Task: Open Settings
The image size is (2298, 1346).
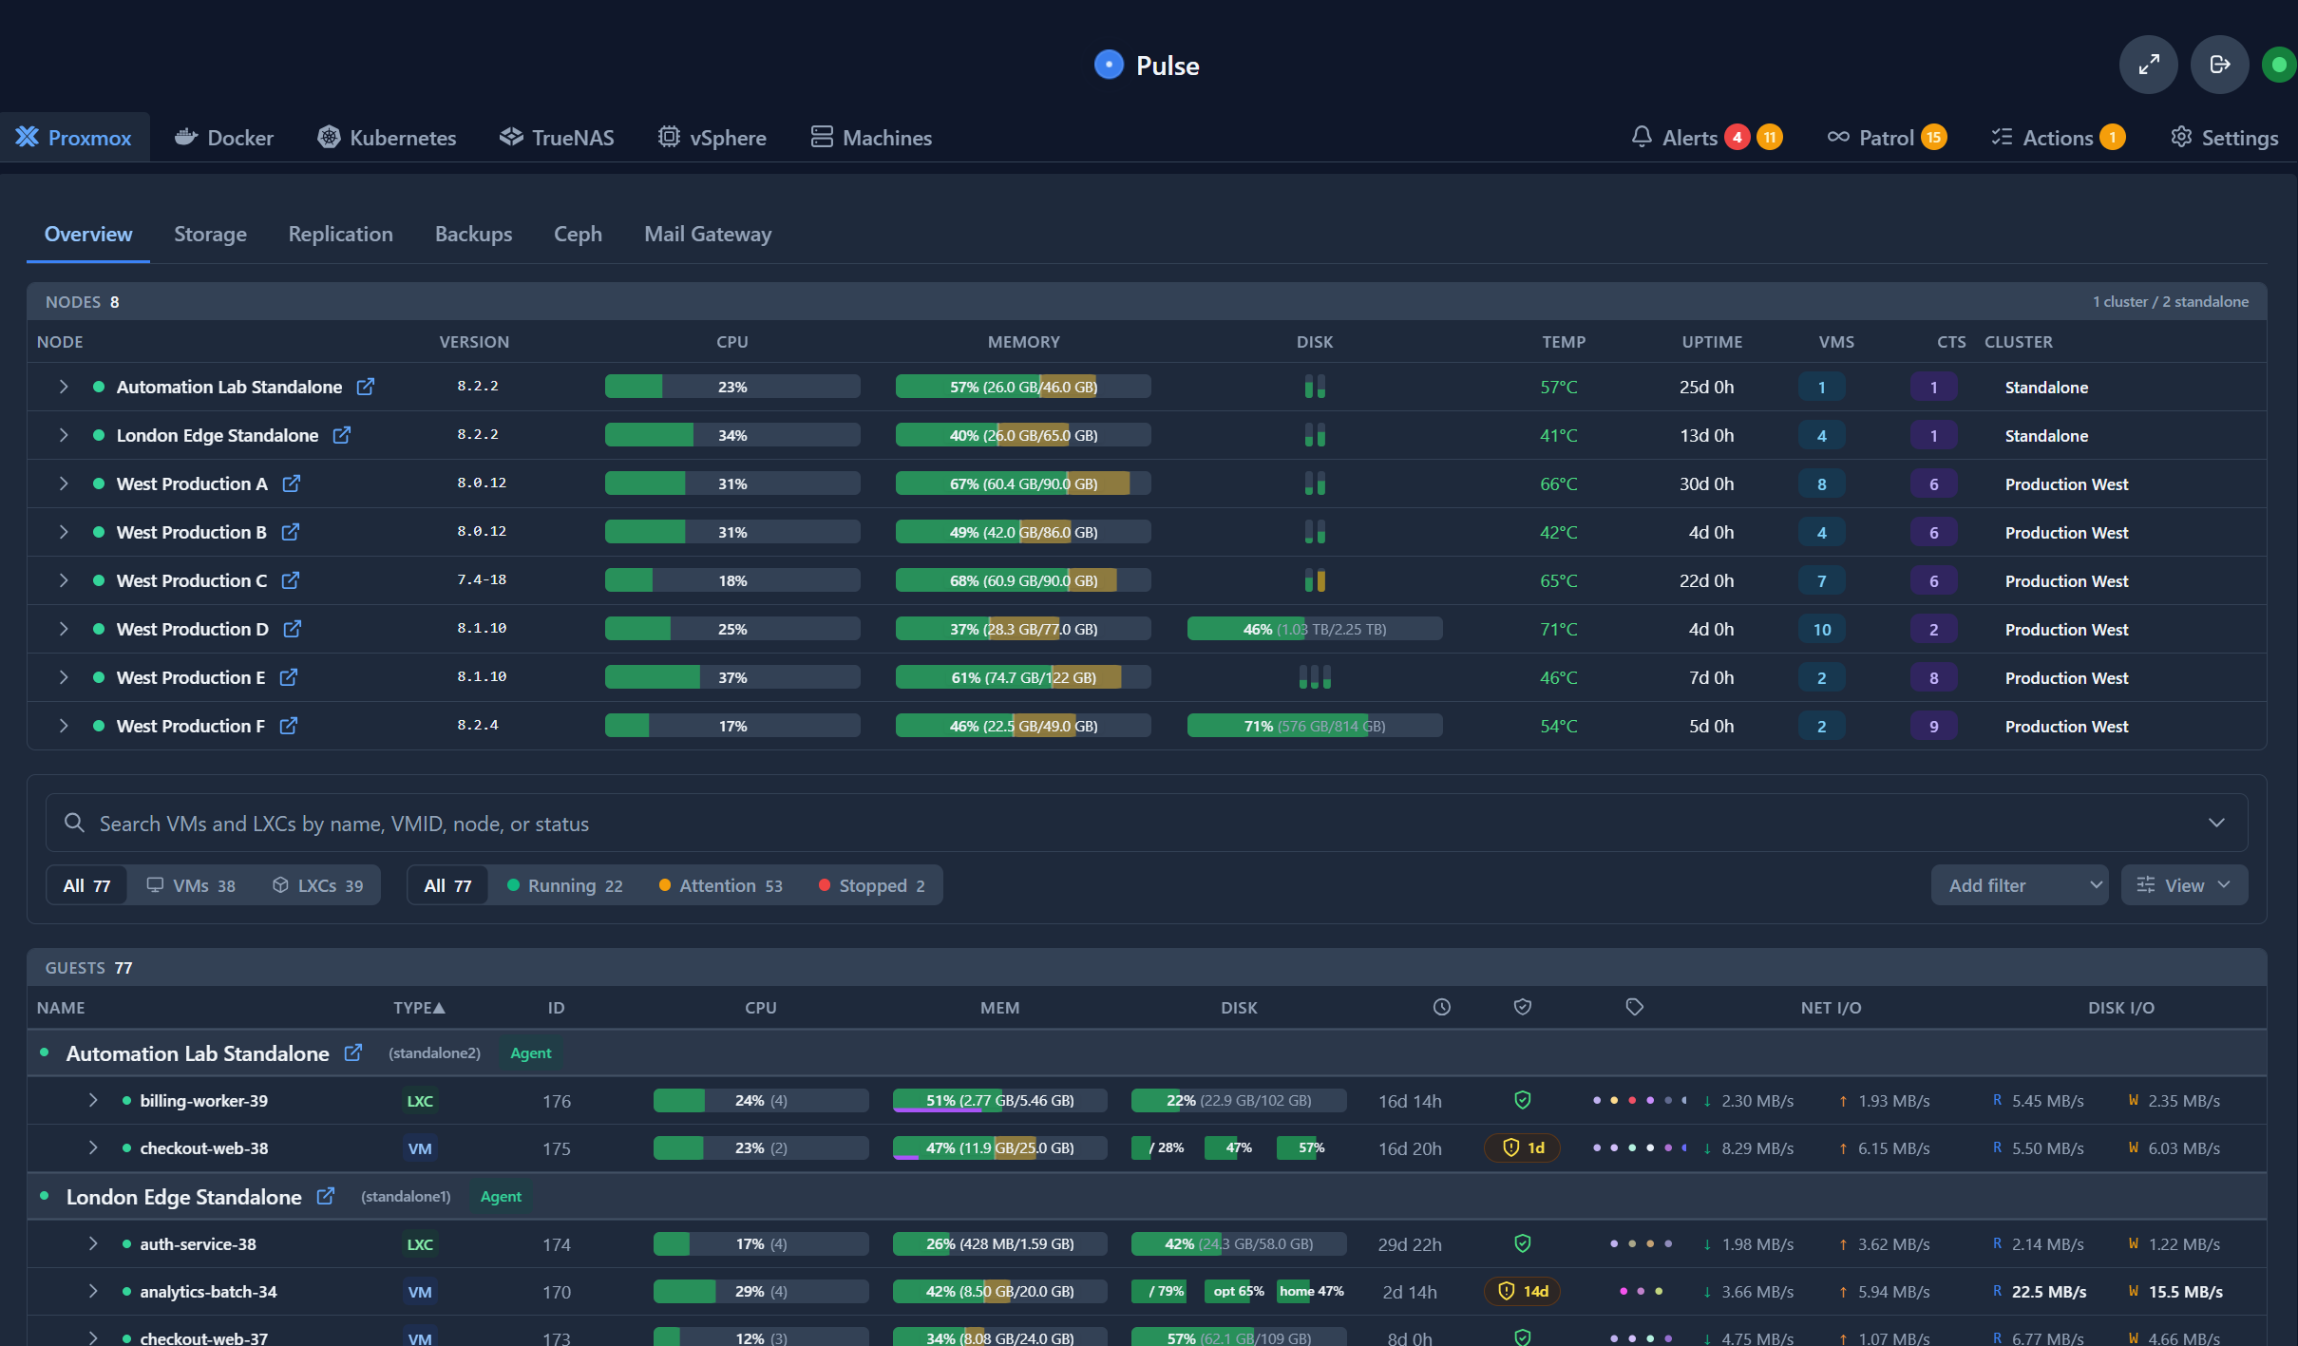Action: [x=2224, y=138]
